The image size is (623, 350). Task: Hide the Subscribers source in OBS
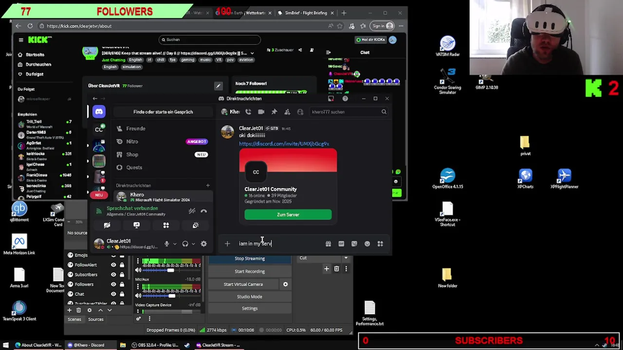pos(113,275)
